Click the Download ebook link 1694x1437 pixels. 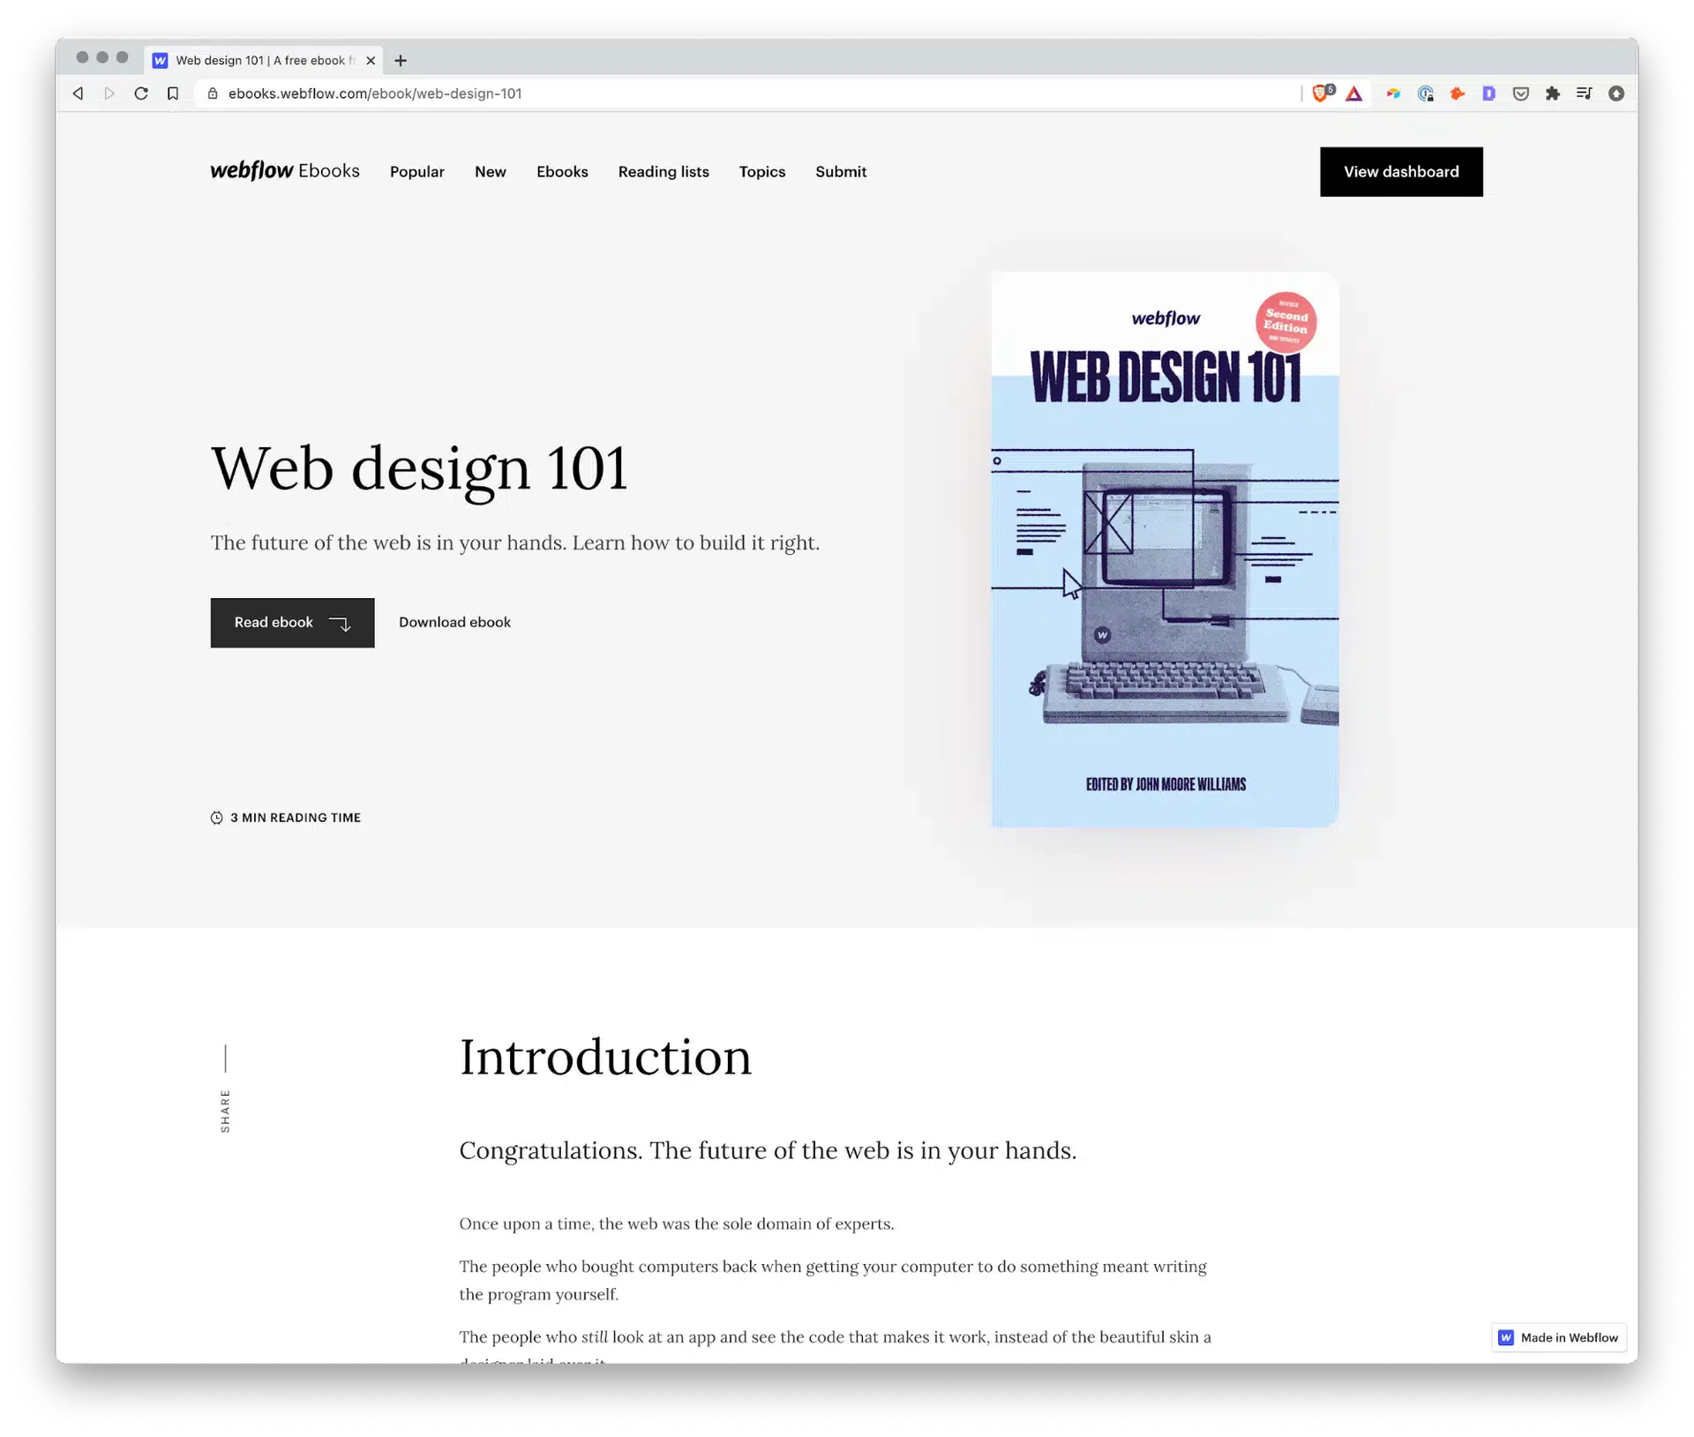click(x=454, y=623)
